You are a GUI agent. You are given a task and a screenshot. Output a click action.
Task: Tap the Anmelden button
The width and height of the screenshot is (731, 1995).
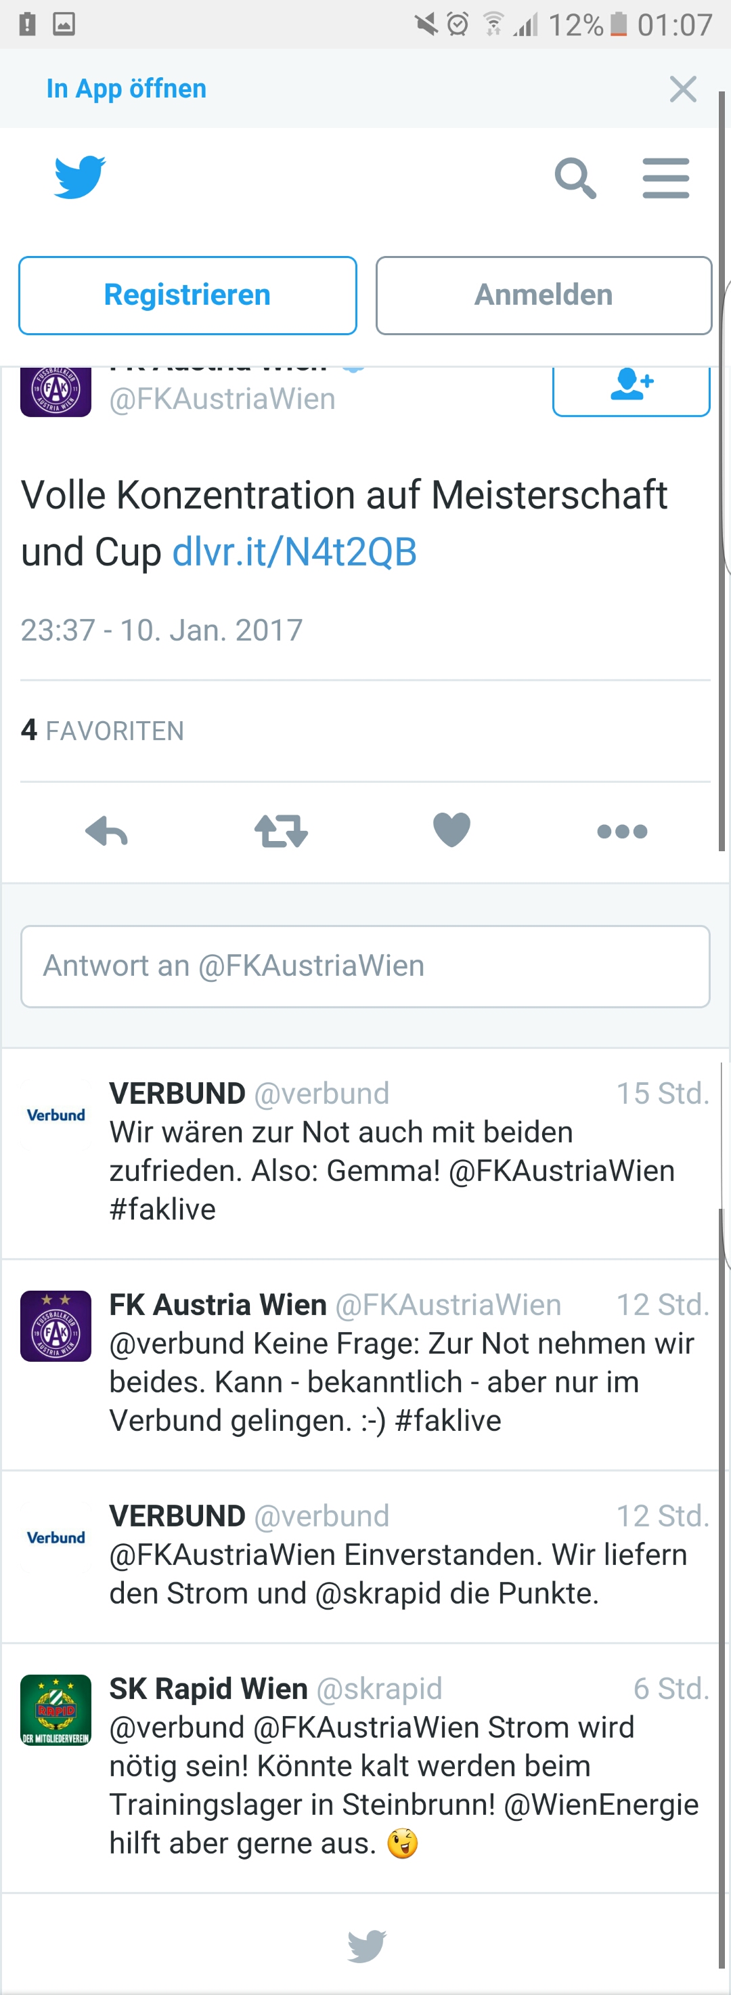pyautogui.click(x=544, y=295)
